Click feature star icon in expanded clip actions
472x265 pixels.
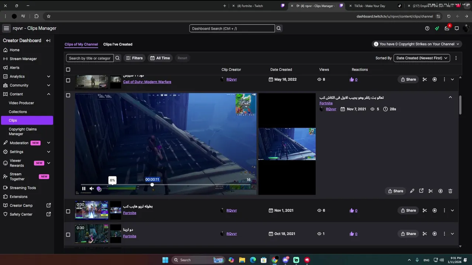[440, 191]
